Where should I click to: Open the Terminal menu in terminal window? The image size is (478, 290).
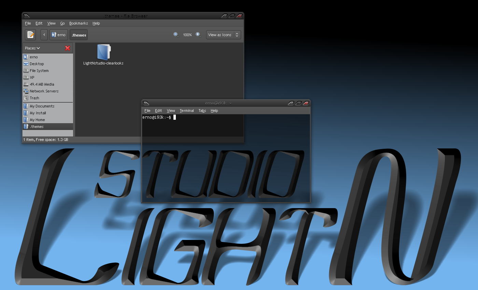tap(187, 111)
